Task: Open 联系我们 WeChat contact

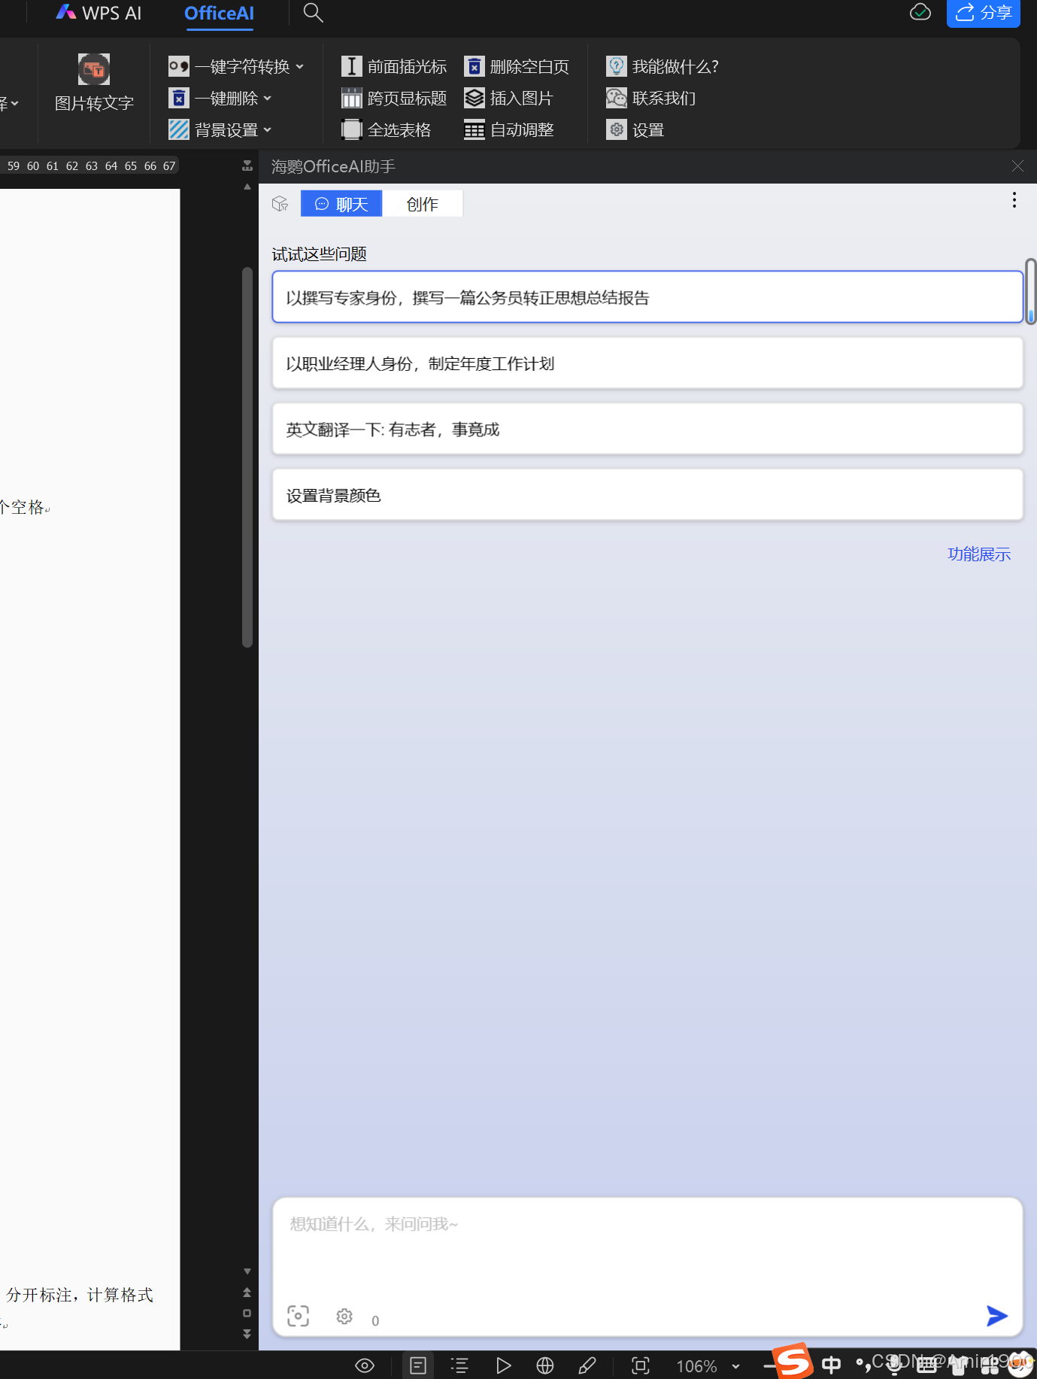Action: (x=651, y=98)
